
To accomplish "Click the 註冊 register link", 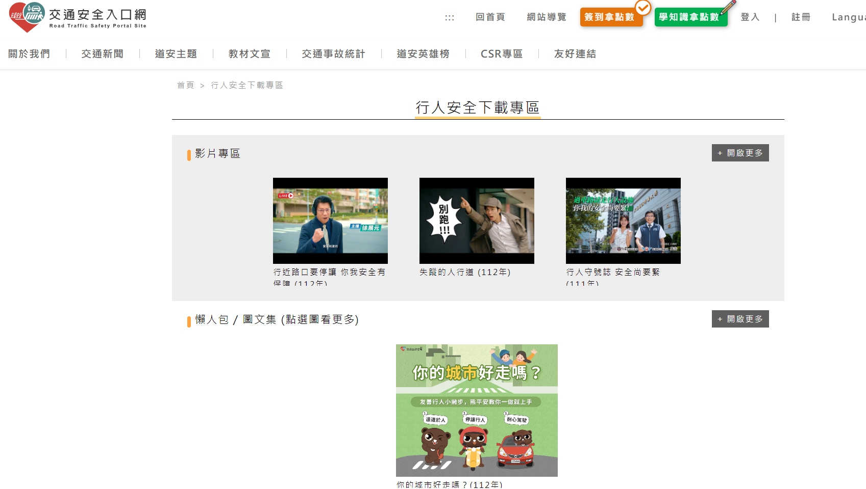I will click(801, 17).
